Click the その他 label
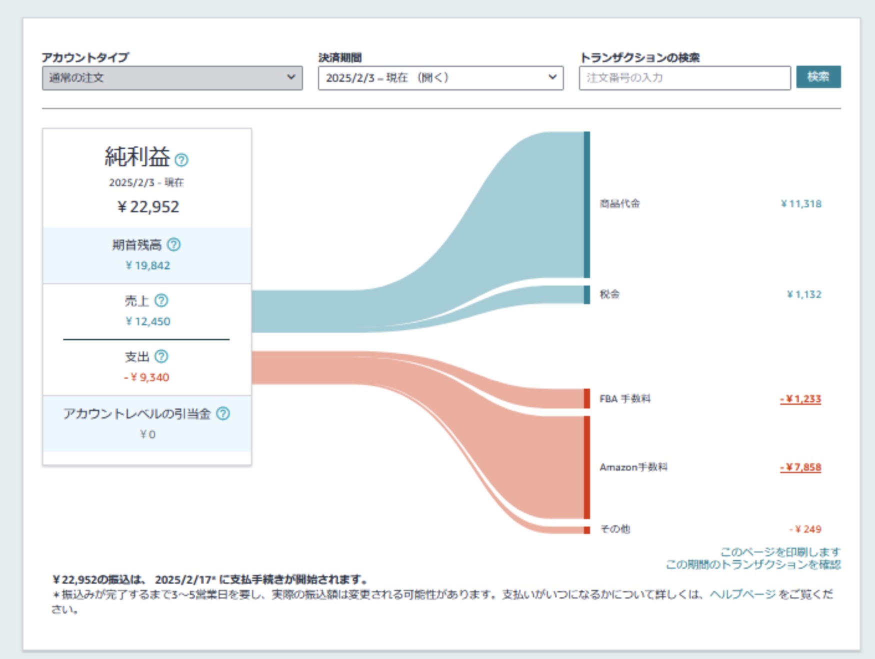 [615, 529]
